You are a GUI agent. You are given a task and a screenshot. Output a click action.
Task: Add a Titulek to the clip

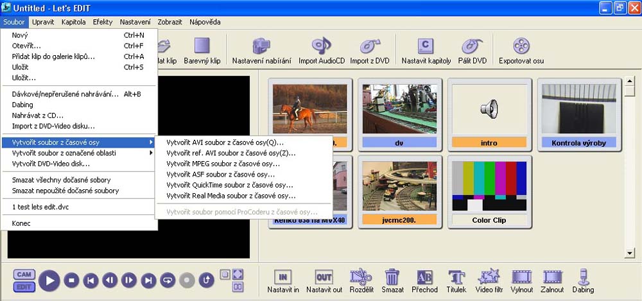pyautogui.click(x=456, y=277)
